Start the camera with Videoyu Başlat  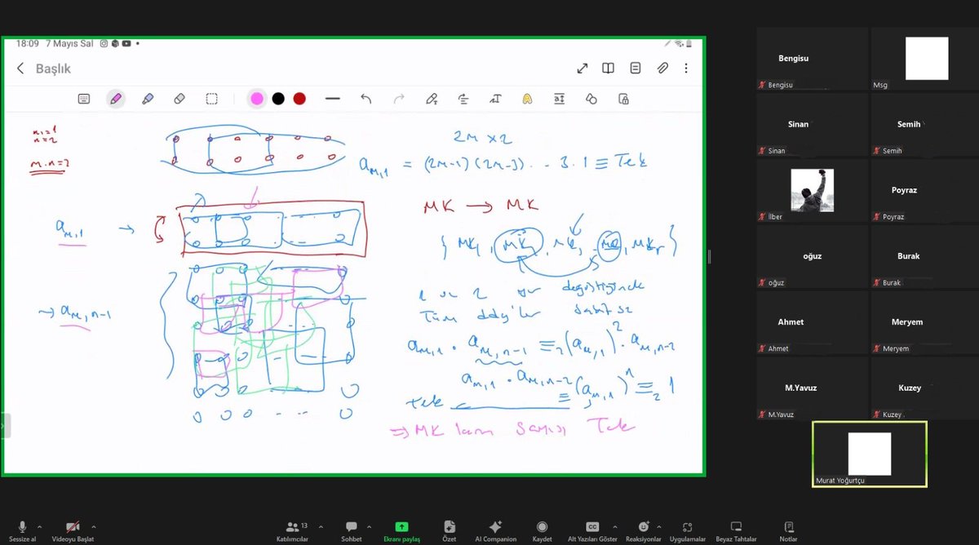click(x=73, y=531)
